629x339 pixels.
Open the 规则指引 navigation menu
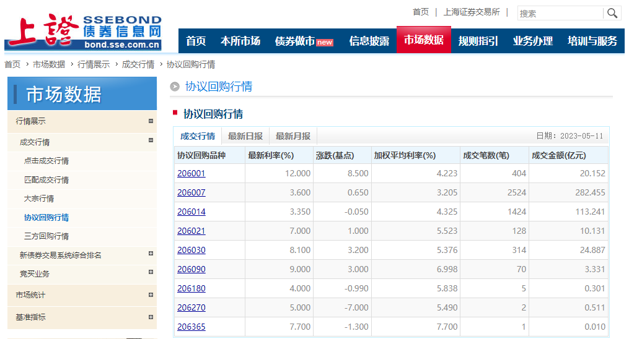(478, 41)
